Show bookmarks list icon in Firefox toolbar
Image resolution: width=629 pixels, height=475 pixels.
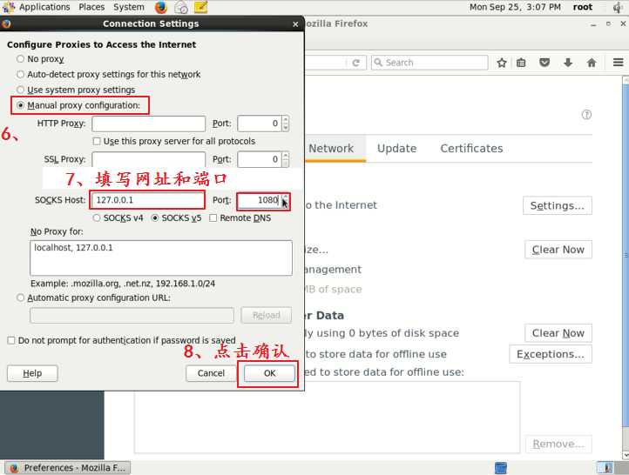tap(521, 63)
